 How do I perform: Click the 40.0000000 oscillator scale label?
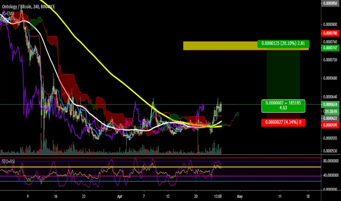331,175
